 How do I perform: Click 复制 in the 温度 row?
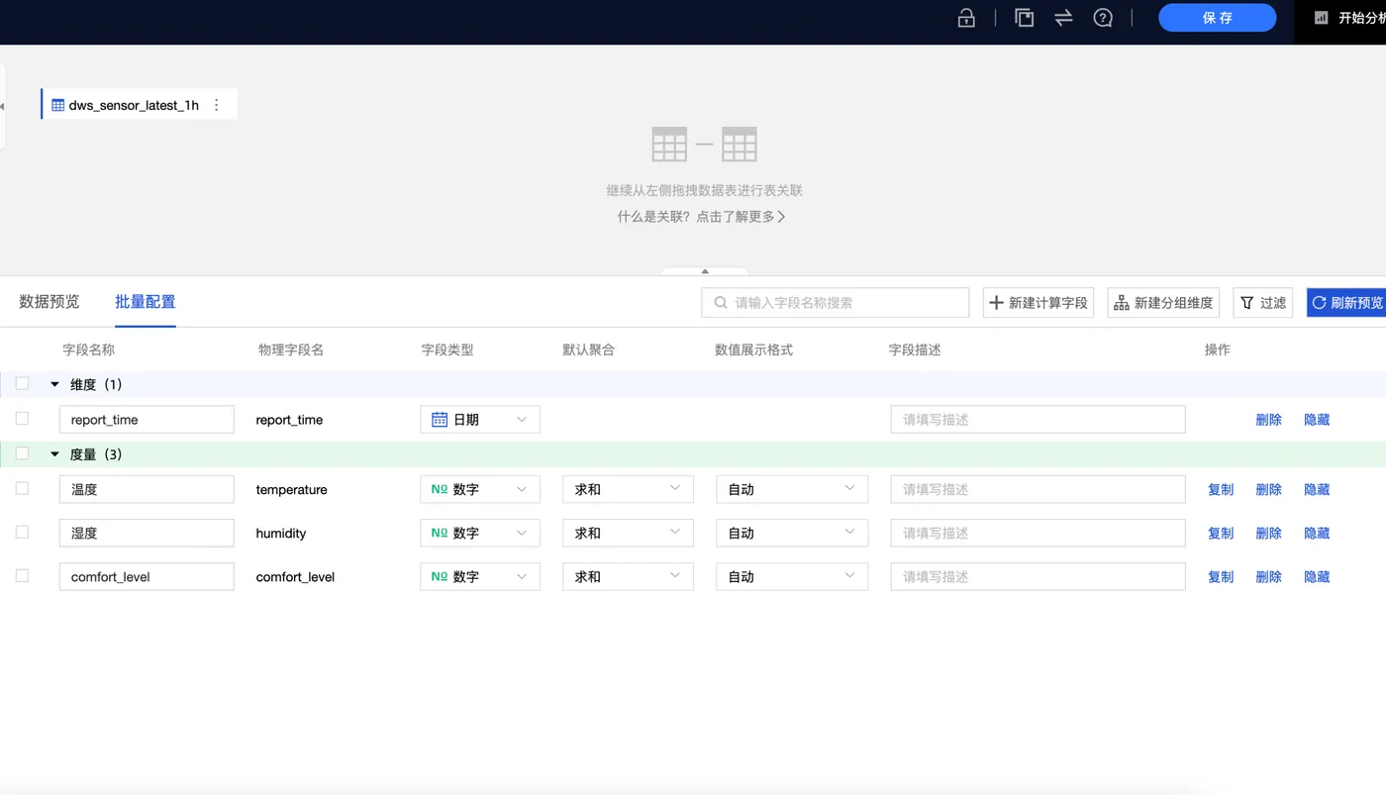pos(1221,489)
